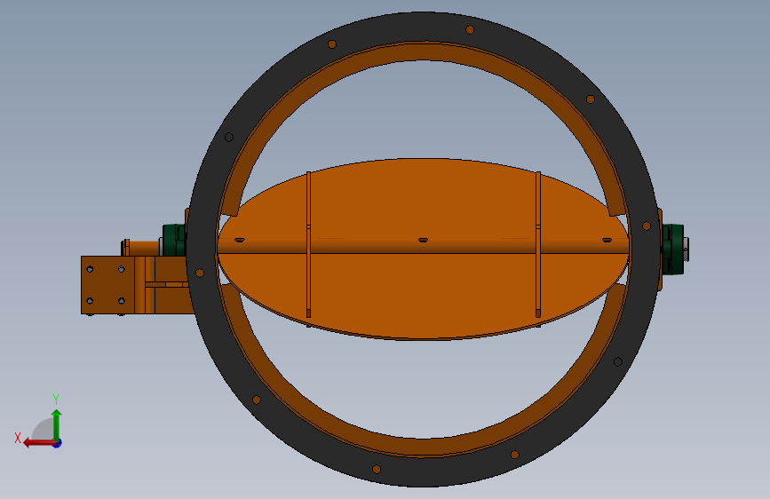Select the center slot on disc shaft
The width and height of the screenshot is (770, 499).
click(x=423, y=240)
